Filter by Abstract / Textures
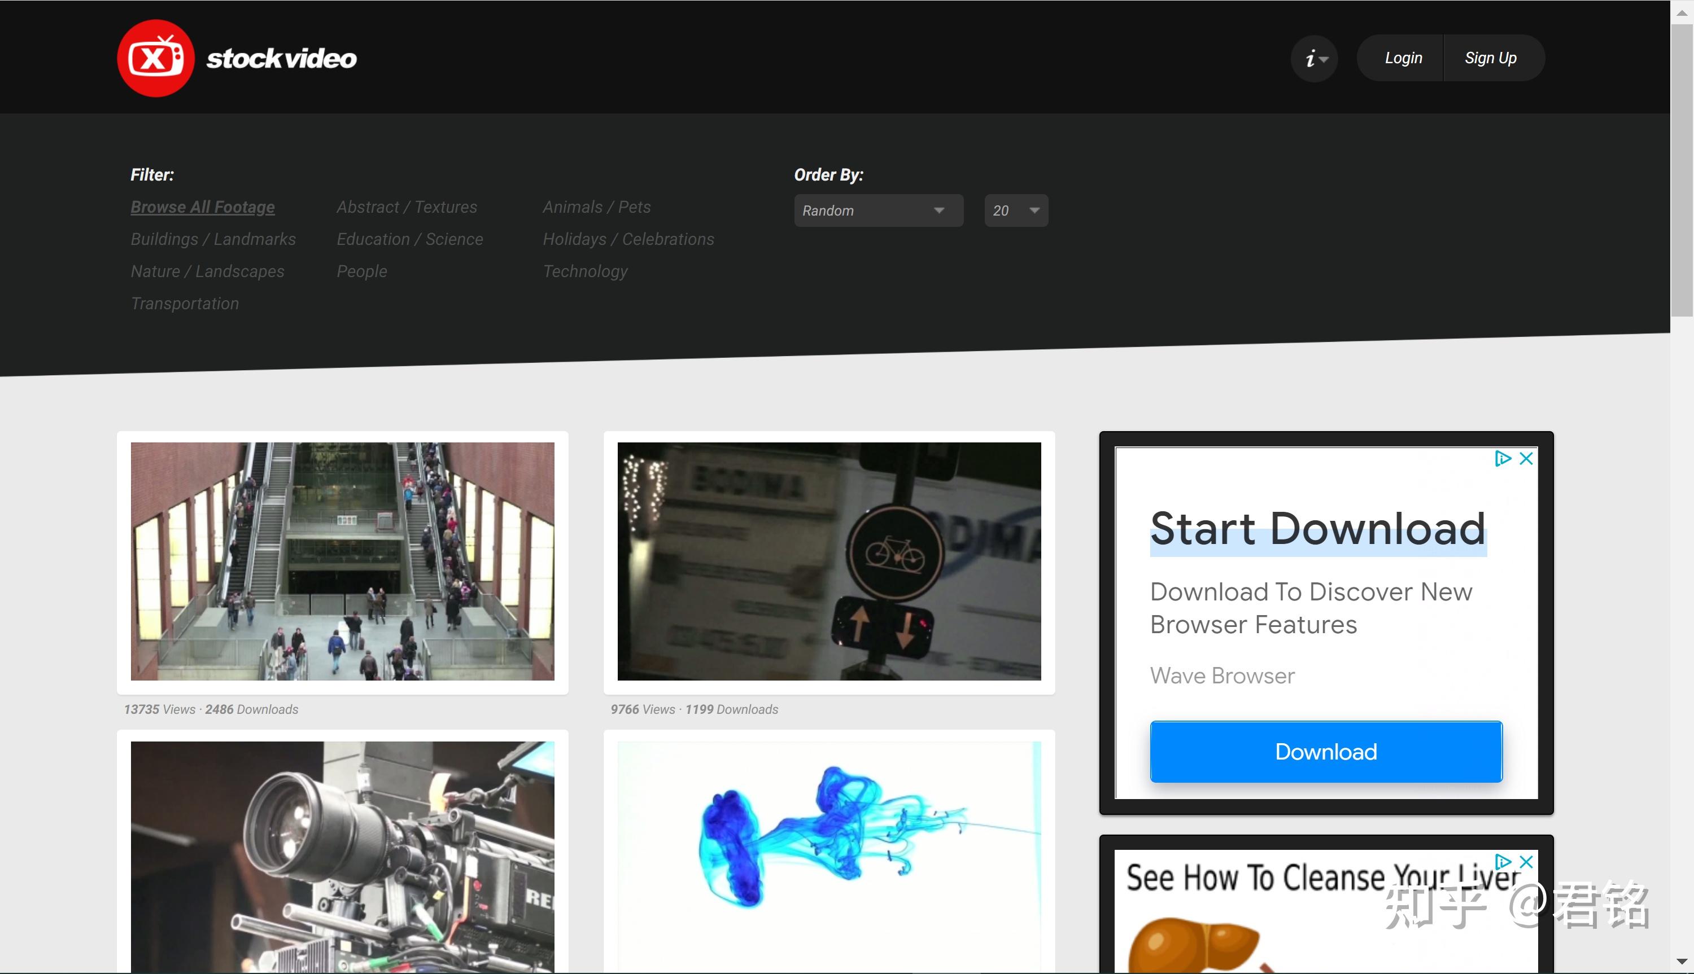This screenshot has height=974, width=1694. (x=407, y=207)
